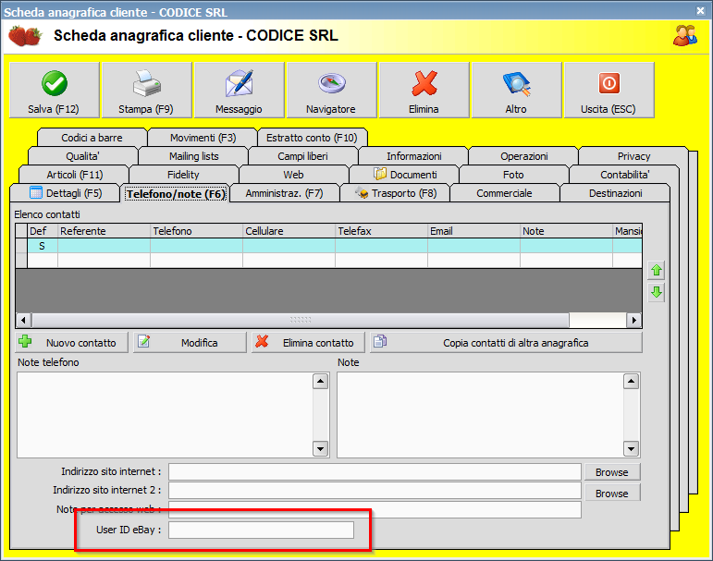713x561 pixels.
Task: Click the Telefono column header
Action: [x=196, y=231]
